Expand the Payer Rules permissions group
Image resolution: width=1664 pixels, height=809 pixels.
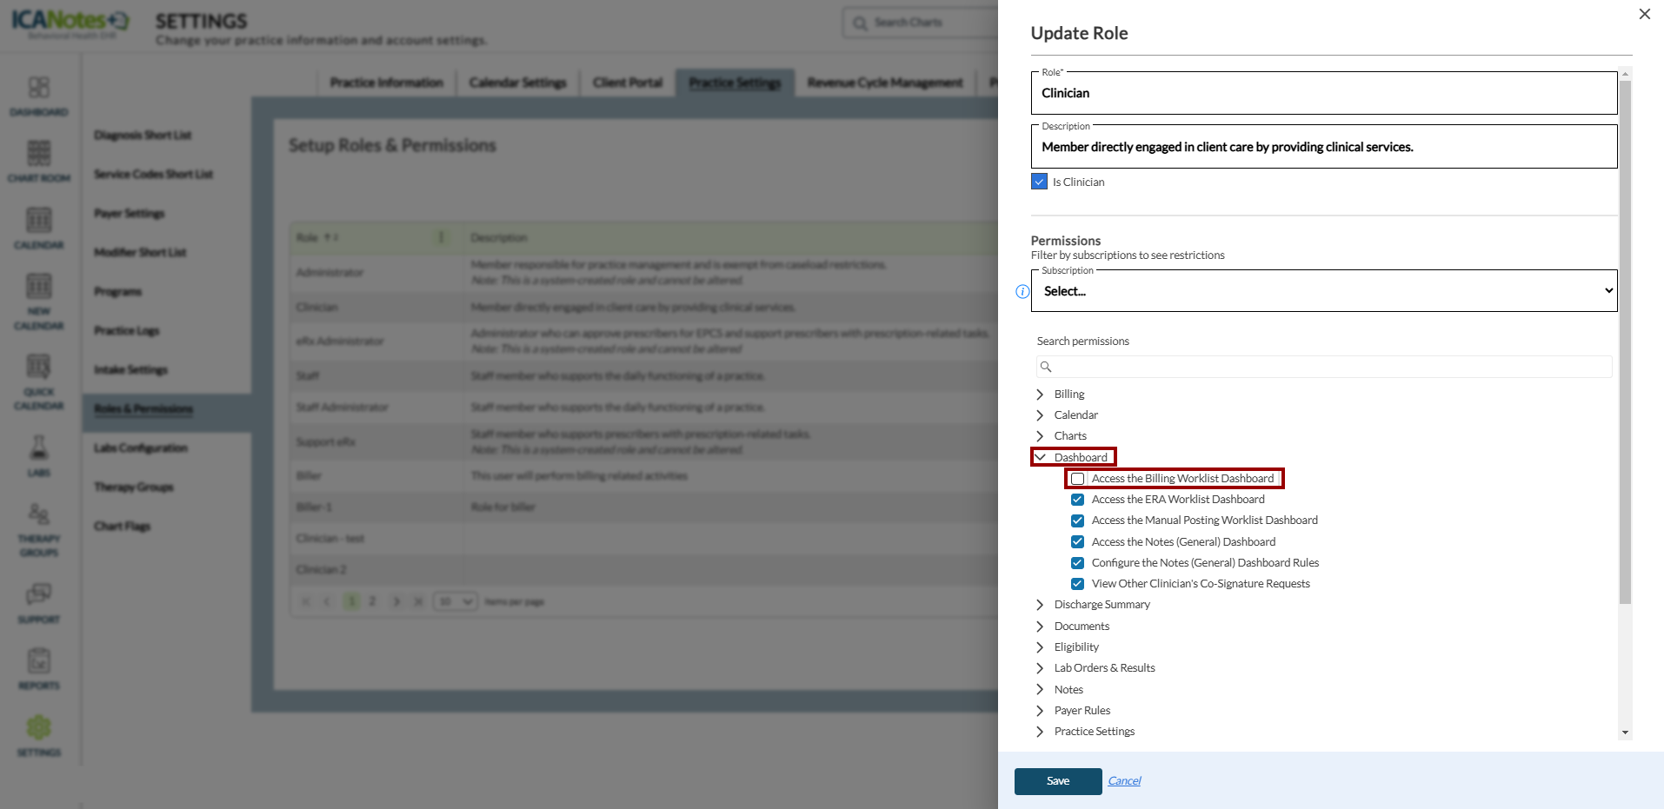[1040, 711]
